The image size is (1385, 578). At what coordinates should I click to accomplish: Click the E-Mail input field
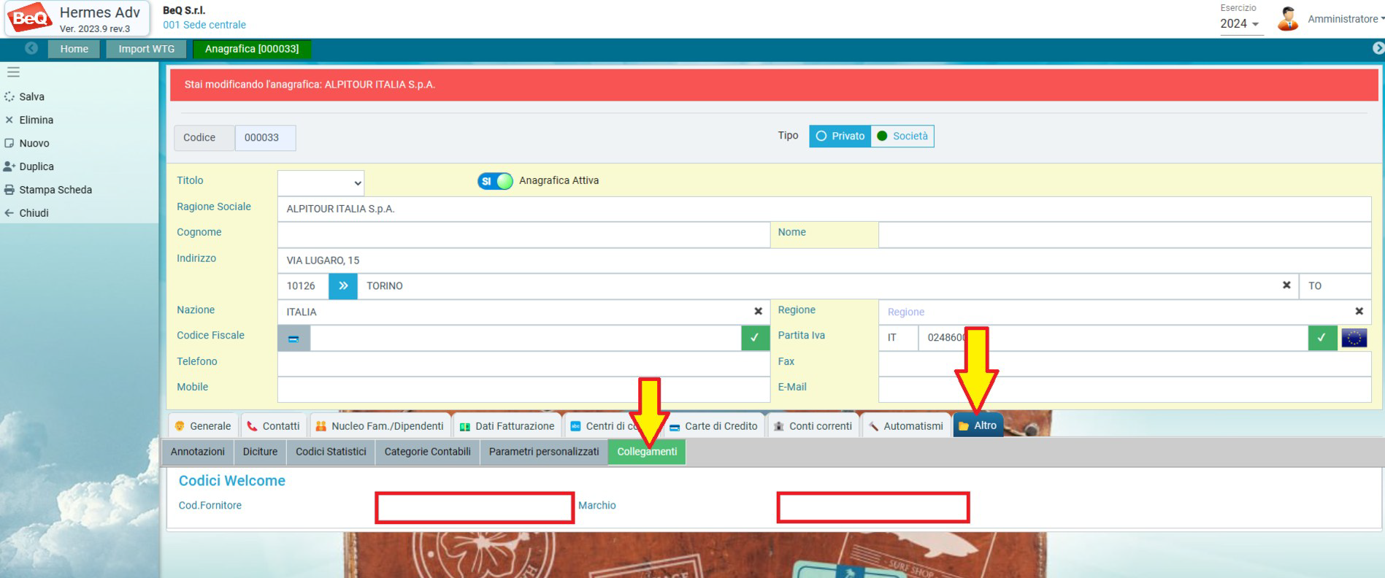coord(1124,390)
